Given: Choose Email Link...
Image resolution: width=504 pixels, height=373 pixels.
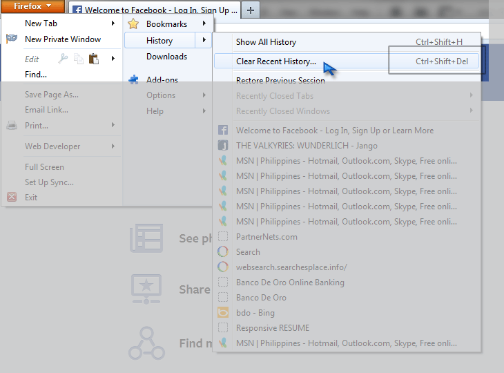Looking at the screenshot, I should (x=47, y=110).
